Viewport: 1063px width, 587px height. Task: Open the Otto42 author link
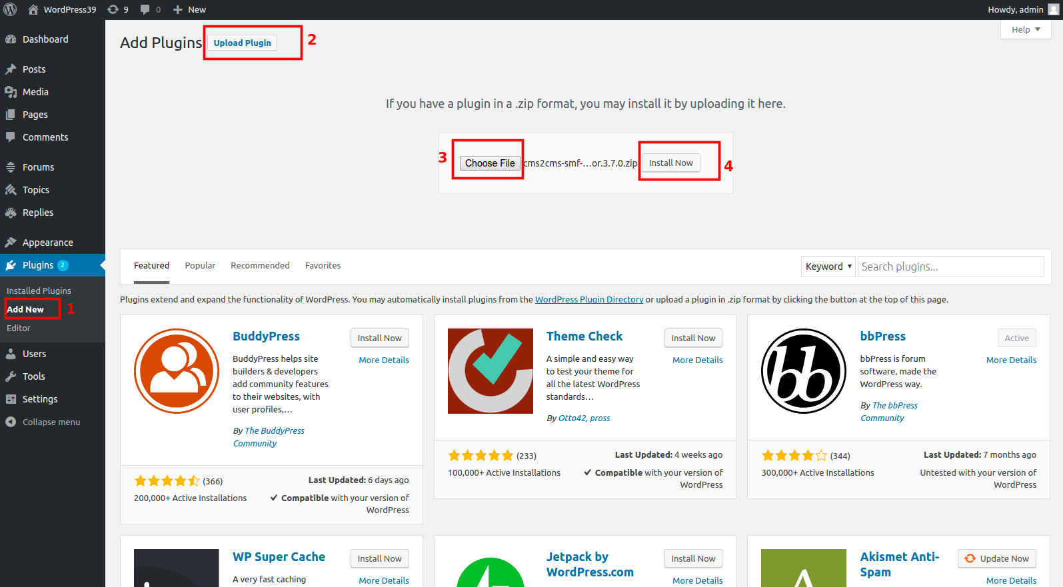[x=572, y=418]
